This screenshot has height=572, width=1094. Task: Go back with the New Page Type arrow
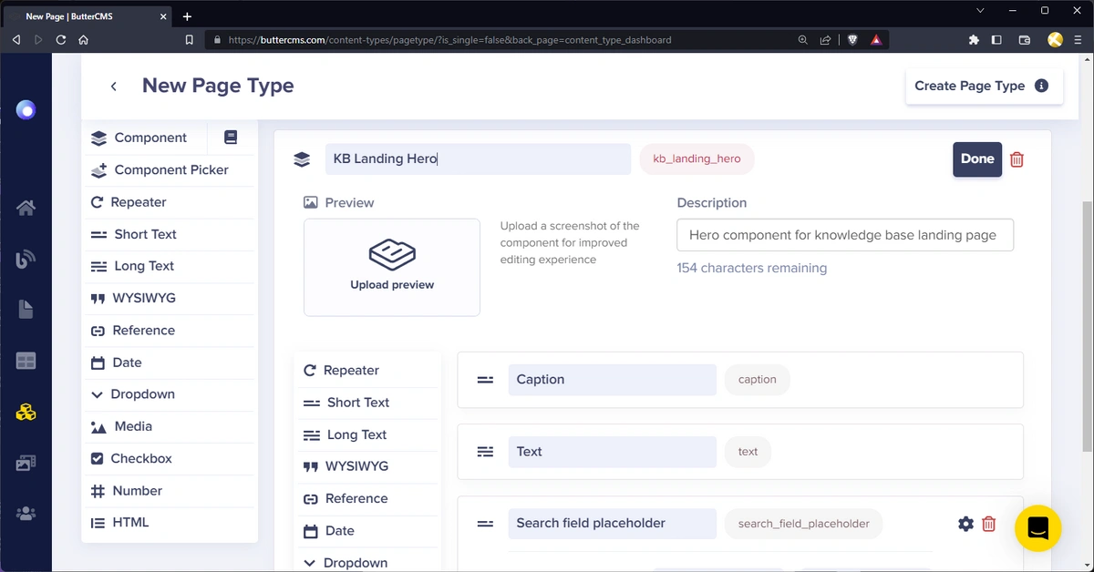coord(114,87)
